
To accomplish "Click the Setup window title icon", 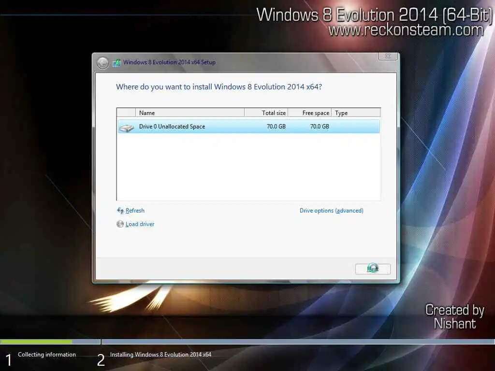I will pos(116,62).
